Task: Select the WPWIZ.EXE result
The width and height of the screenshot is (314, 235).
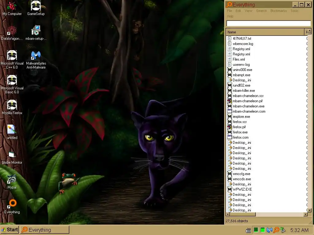Action: (x=242, y=189)
